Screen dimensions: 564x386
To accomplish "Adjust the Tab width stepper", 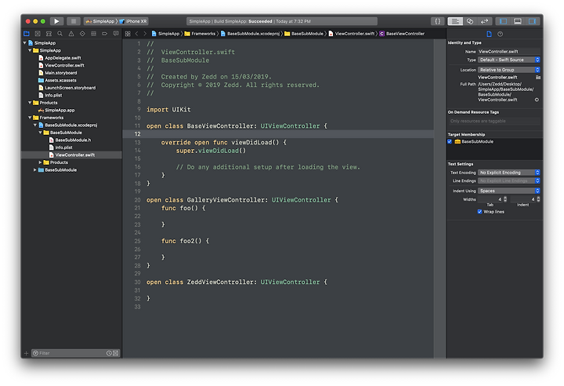I will (505, 199).
